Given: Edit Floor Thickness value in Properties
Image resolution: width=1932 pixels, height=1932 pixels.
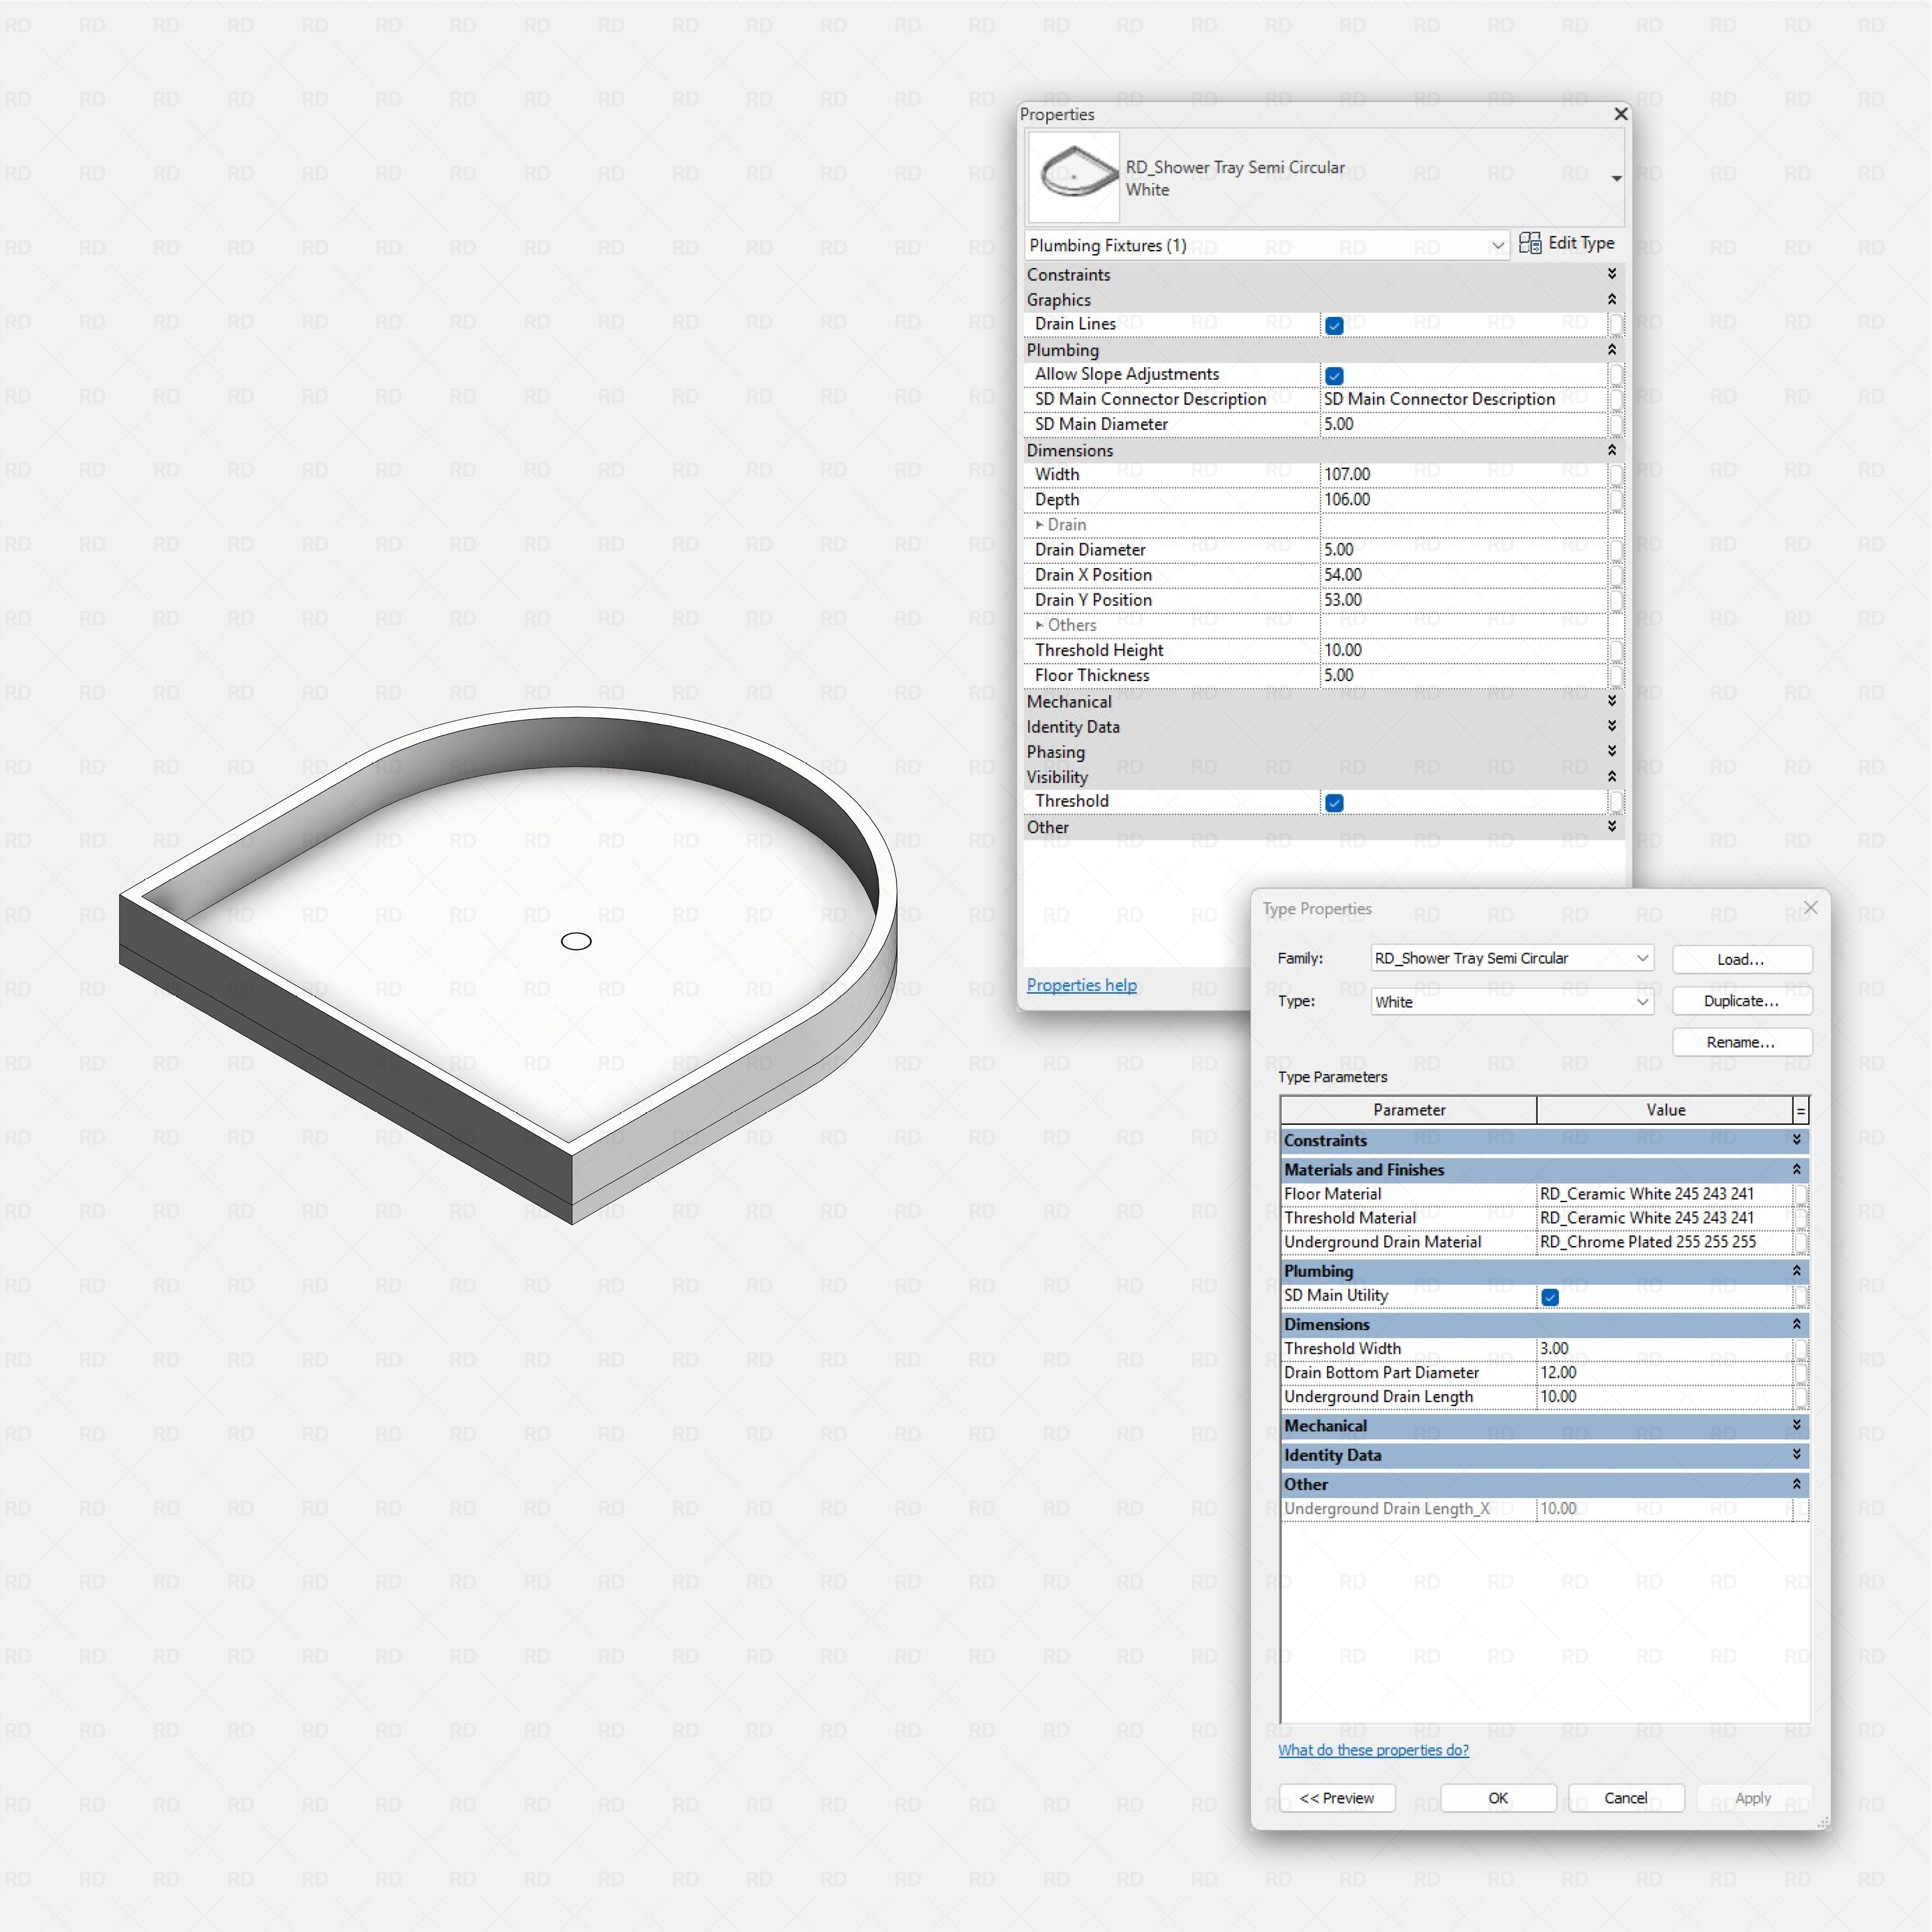Looking at the screenshot, I should 1463,675.
